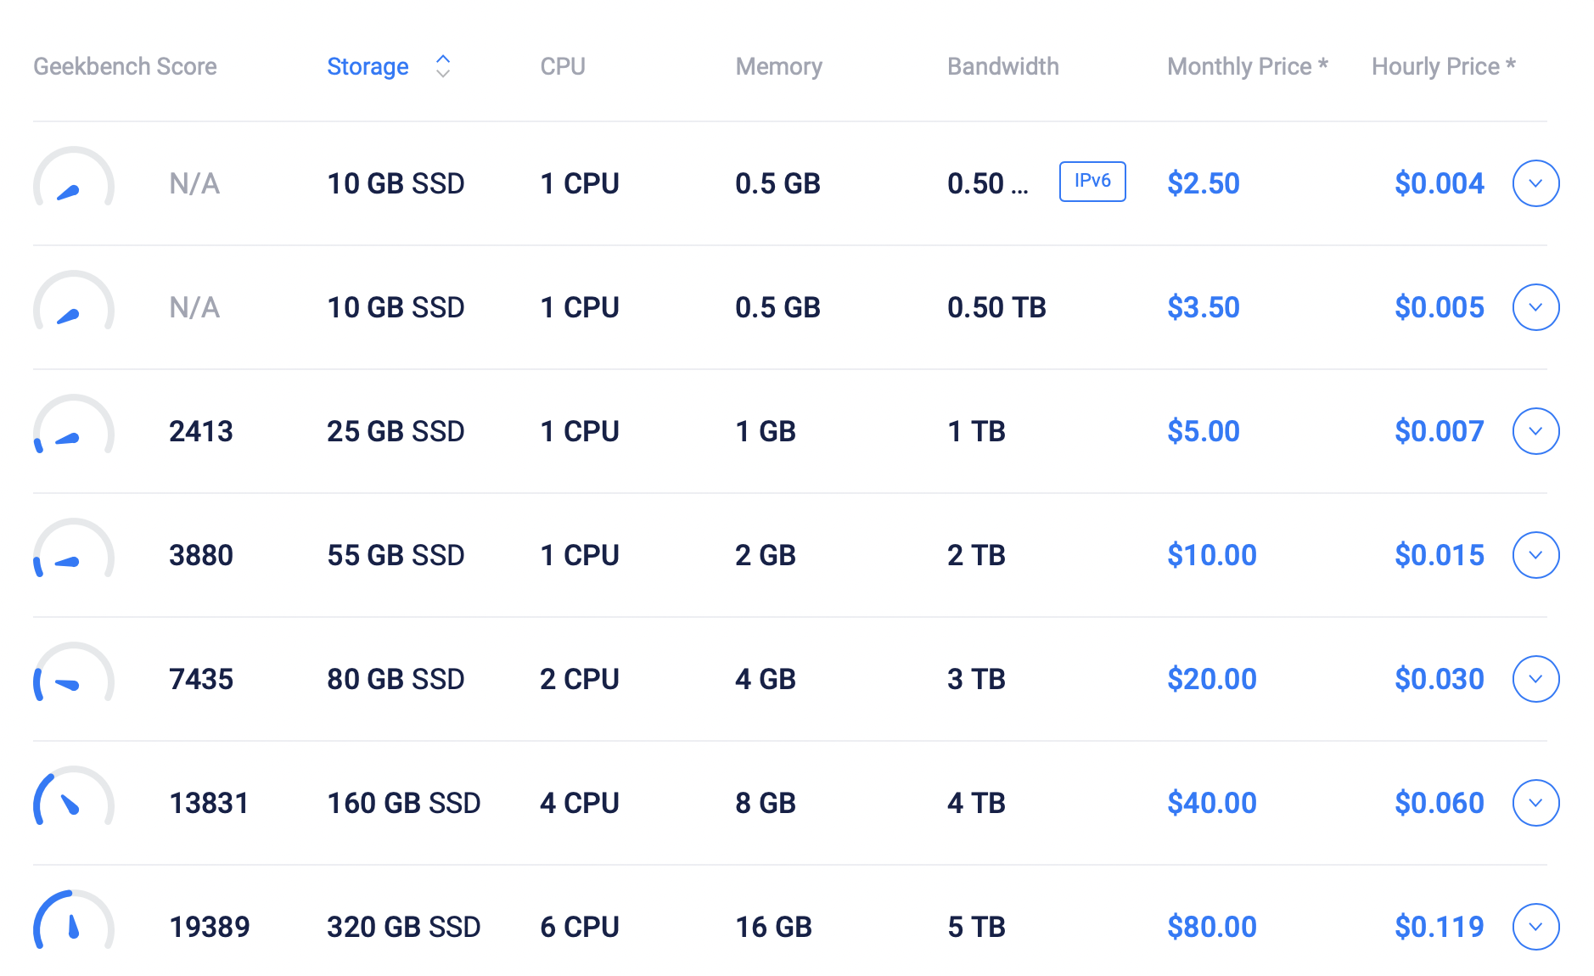This screenshot has width=1594, height=976.
Task: Sort by the Storage column header
Action: pos(368,66)
